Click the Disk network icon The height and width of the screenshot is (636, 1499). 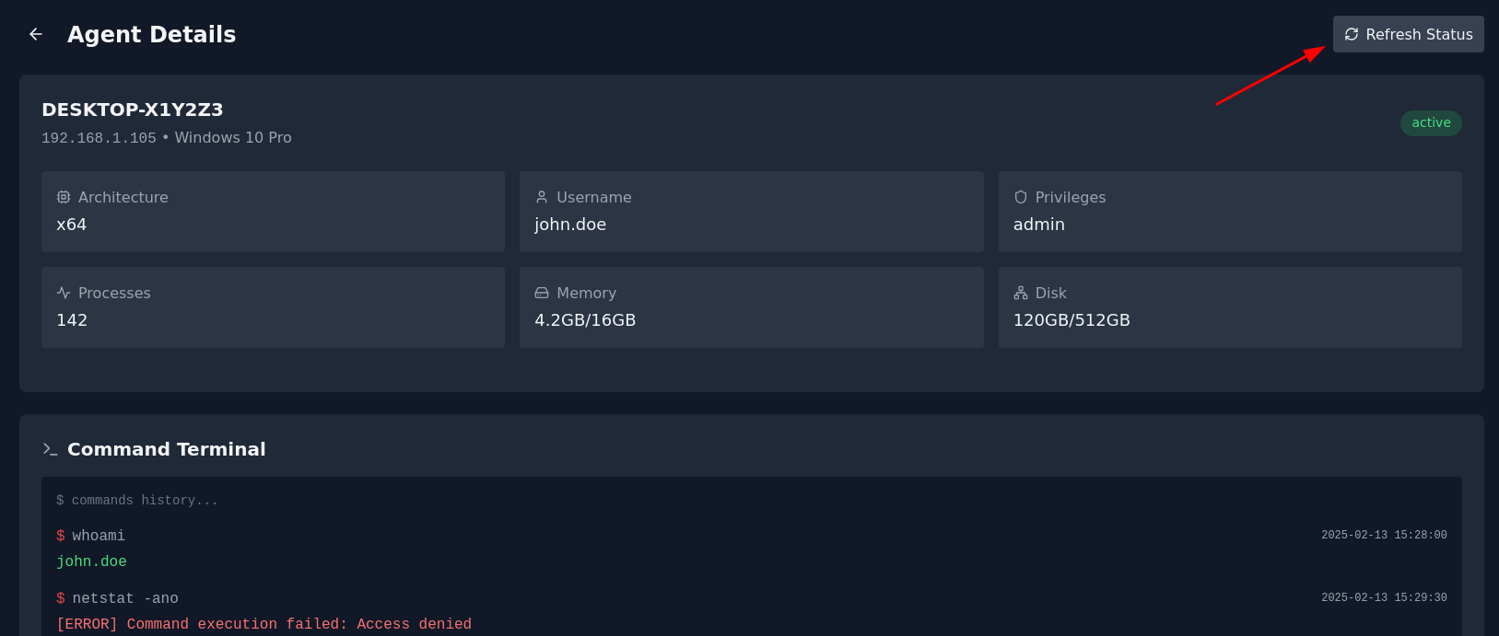pos(1020,293)
